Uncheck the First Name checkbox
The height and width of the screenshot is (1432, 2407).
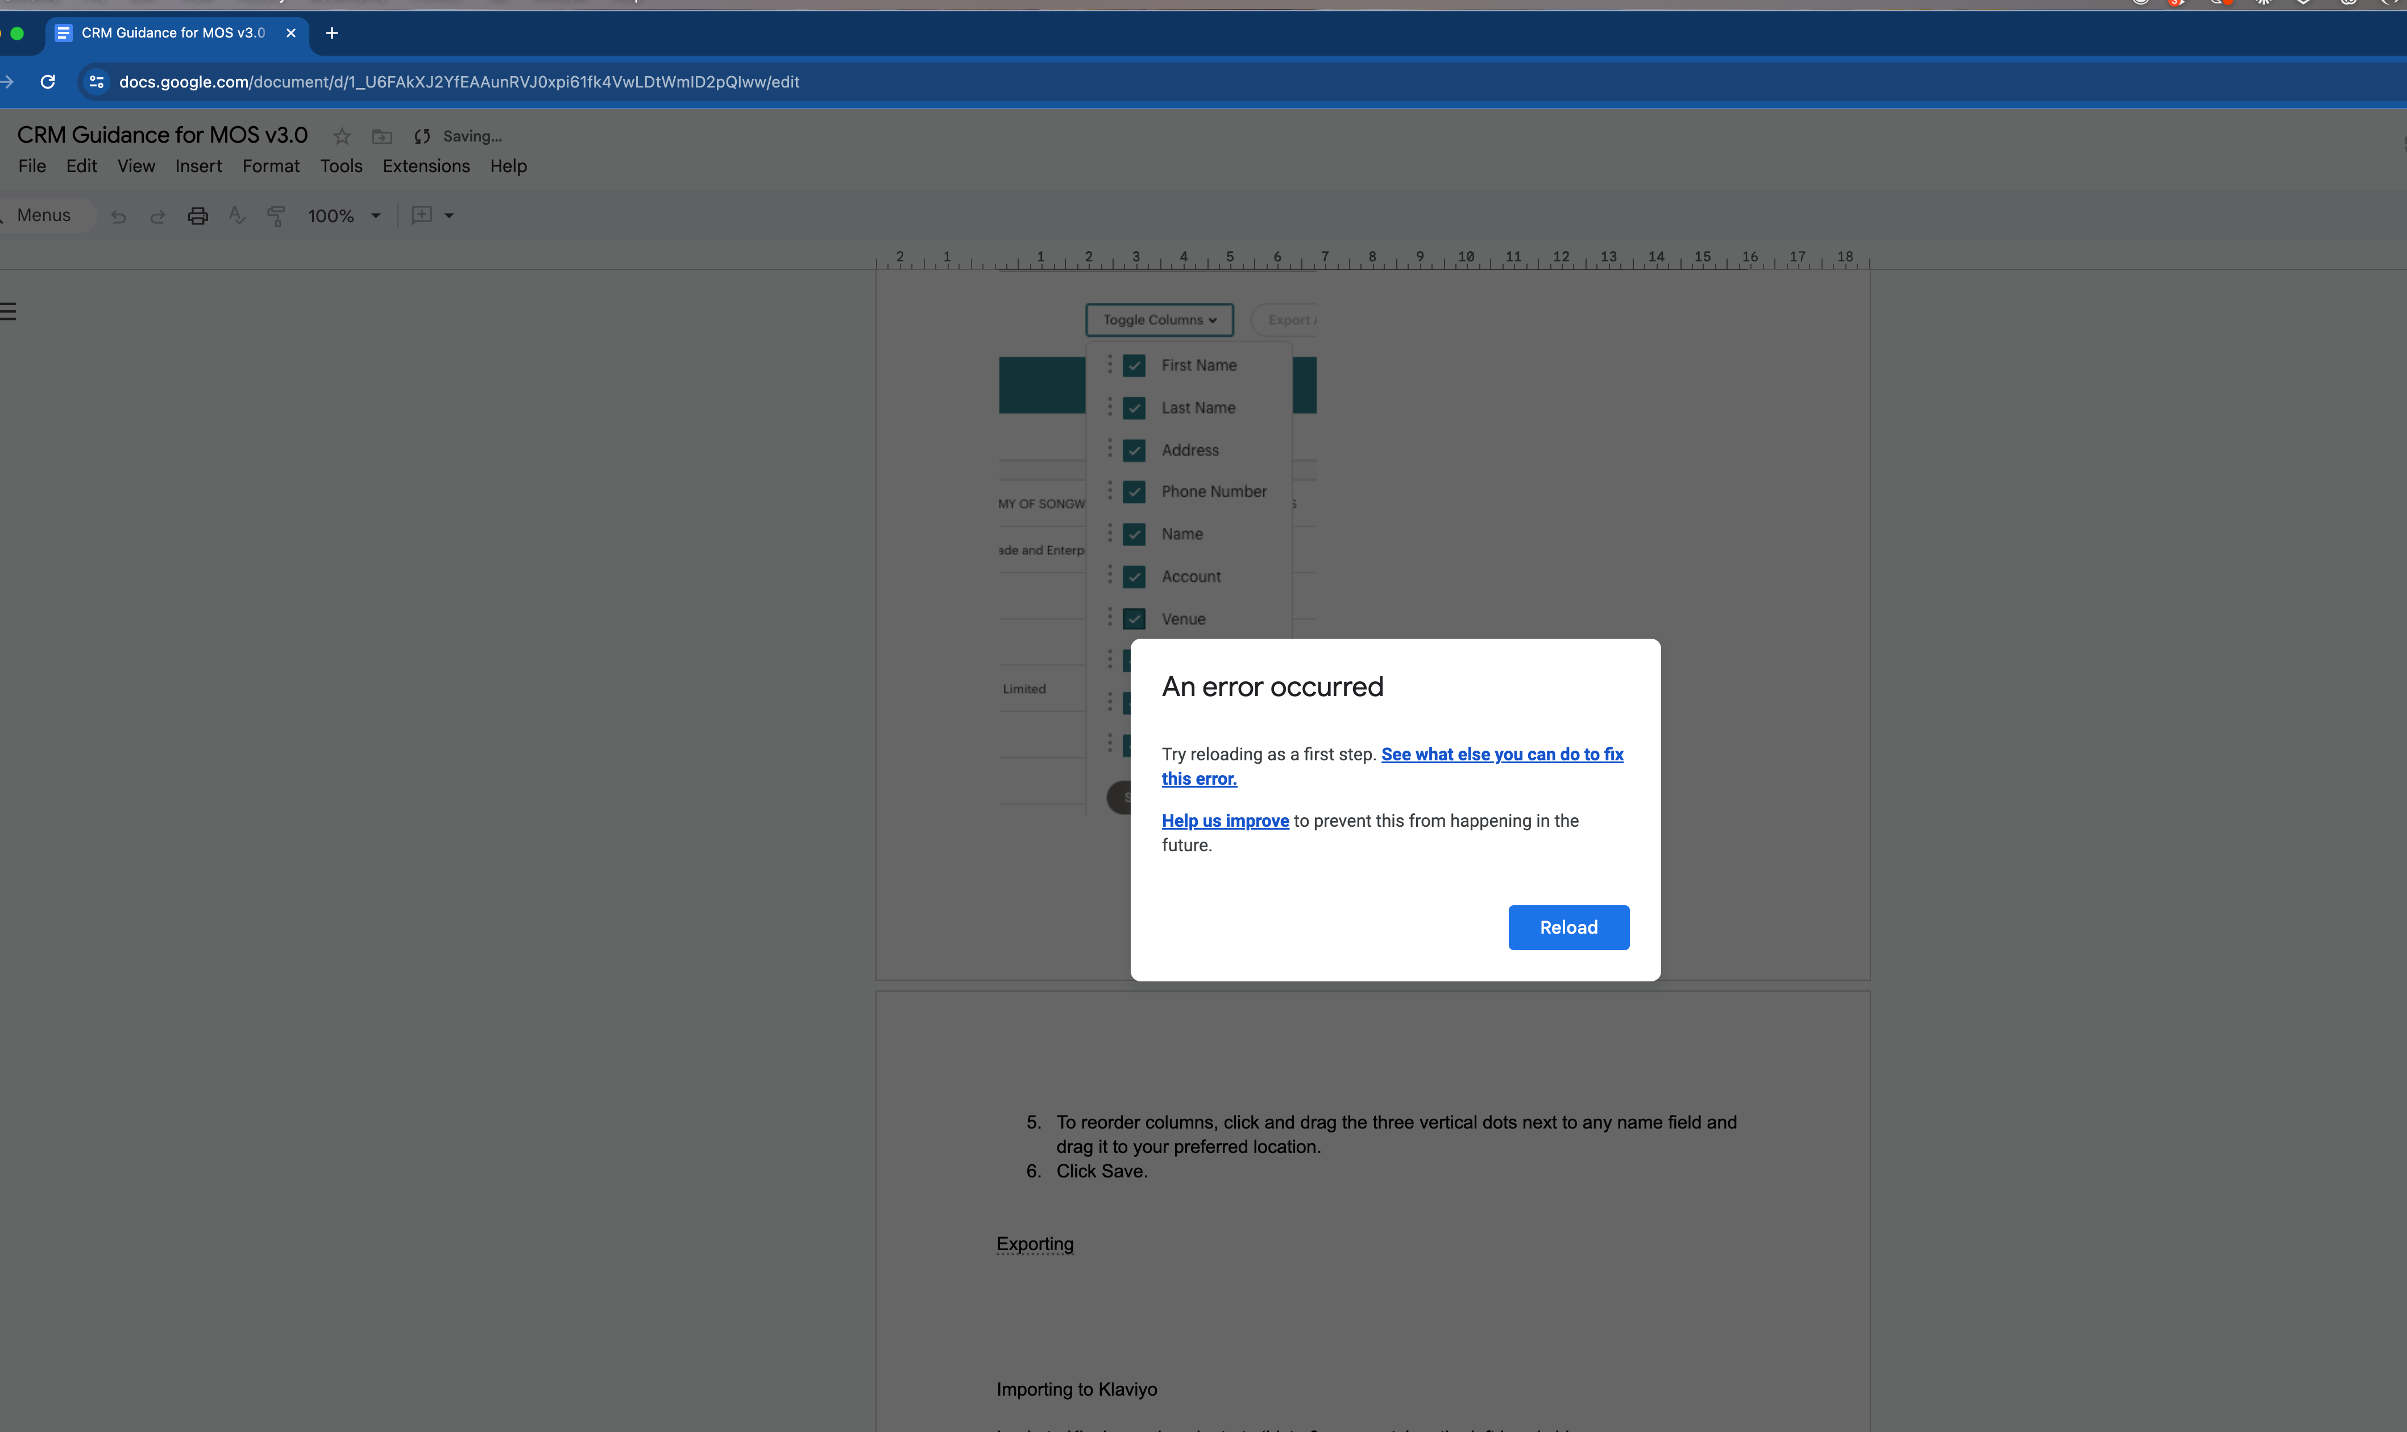pyautogui.click(x=1134, y=366)
